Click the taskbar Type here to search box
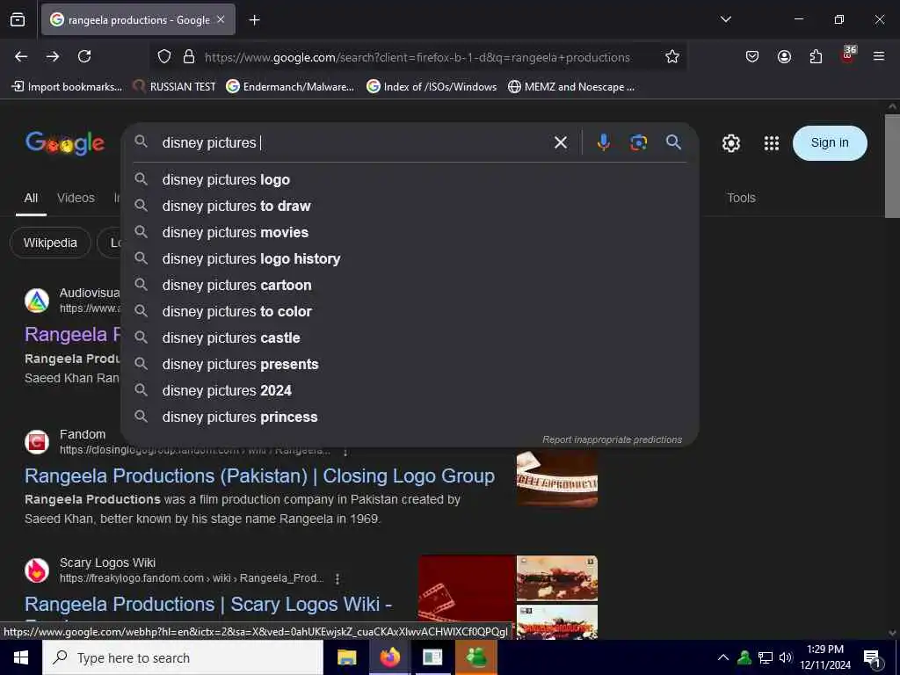900x675 pixels. tap(183, 657)
